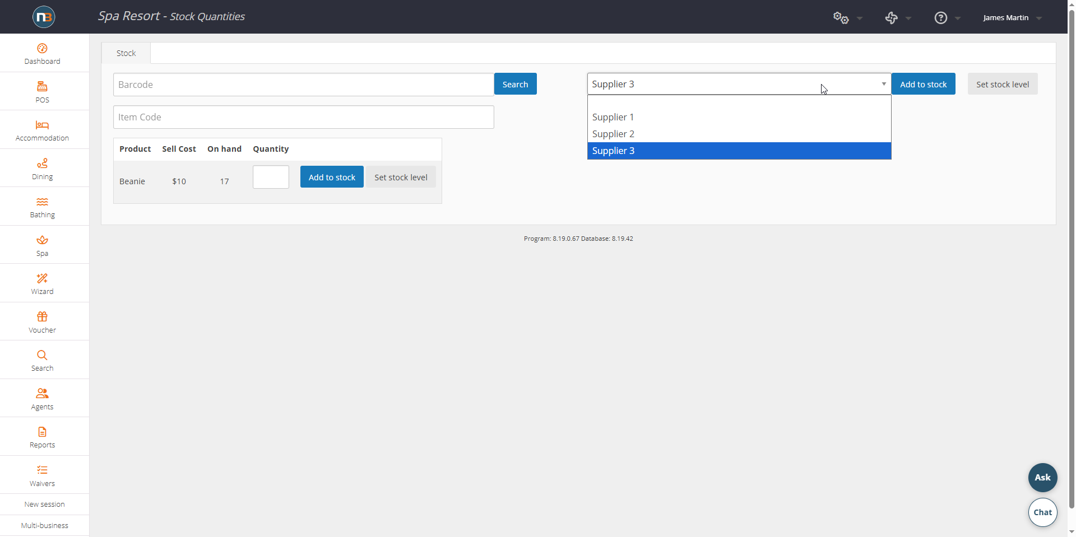Screen dimensions: 1076x537
Task: Open the Reports document icon
Action: point(42,432)
